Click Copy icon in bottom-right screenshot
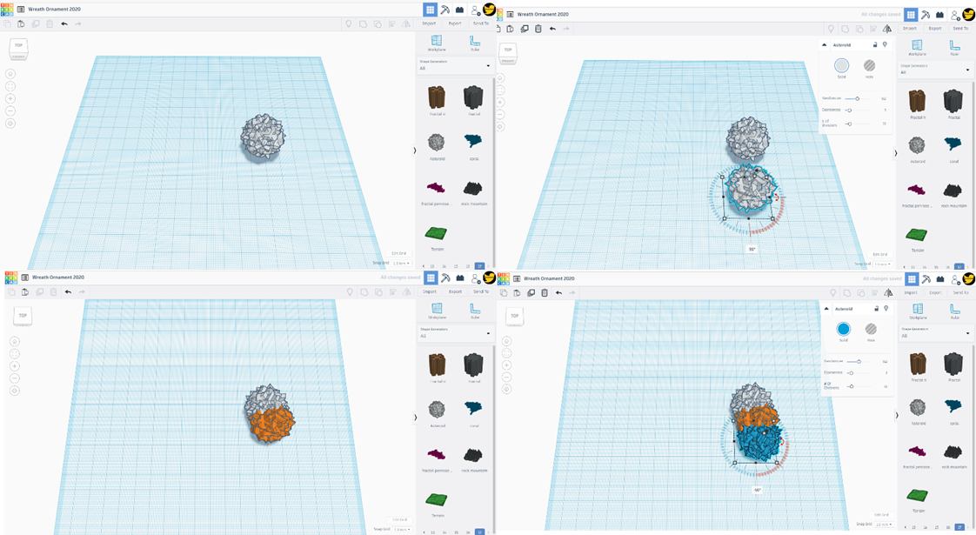 pos(504,292)
